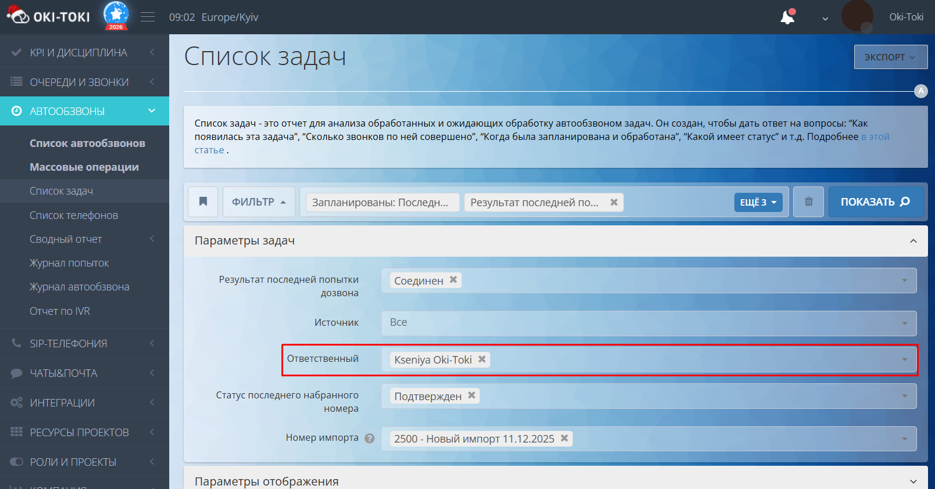Click the trash icon to clear filters
Screen dimensions: 935x489
tap(808, 202)
